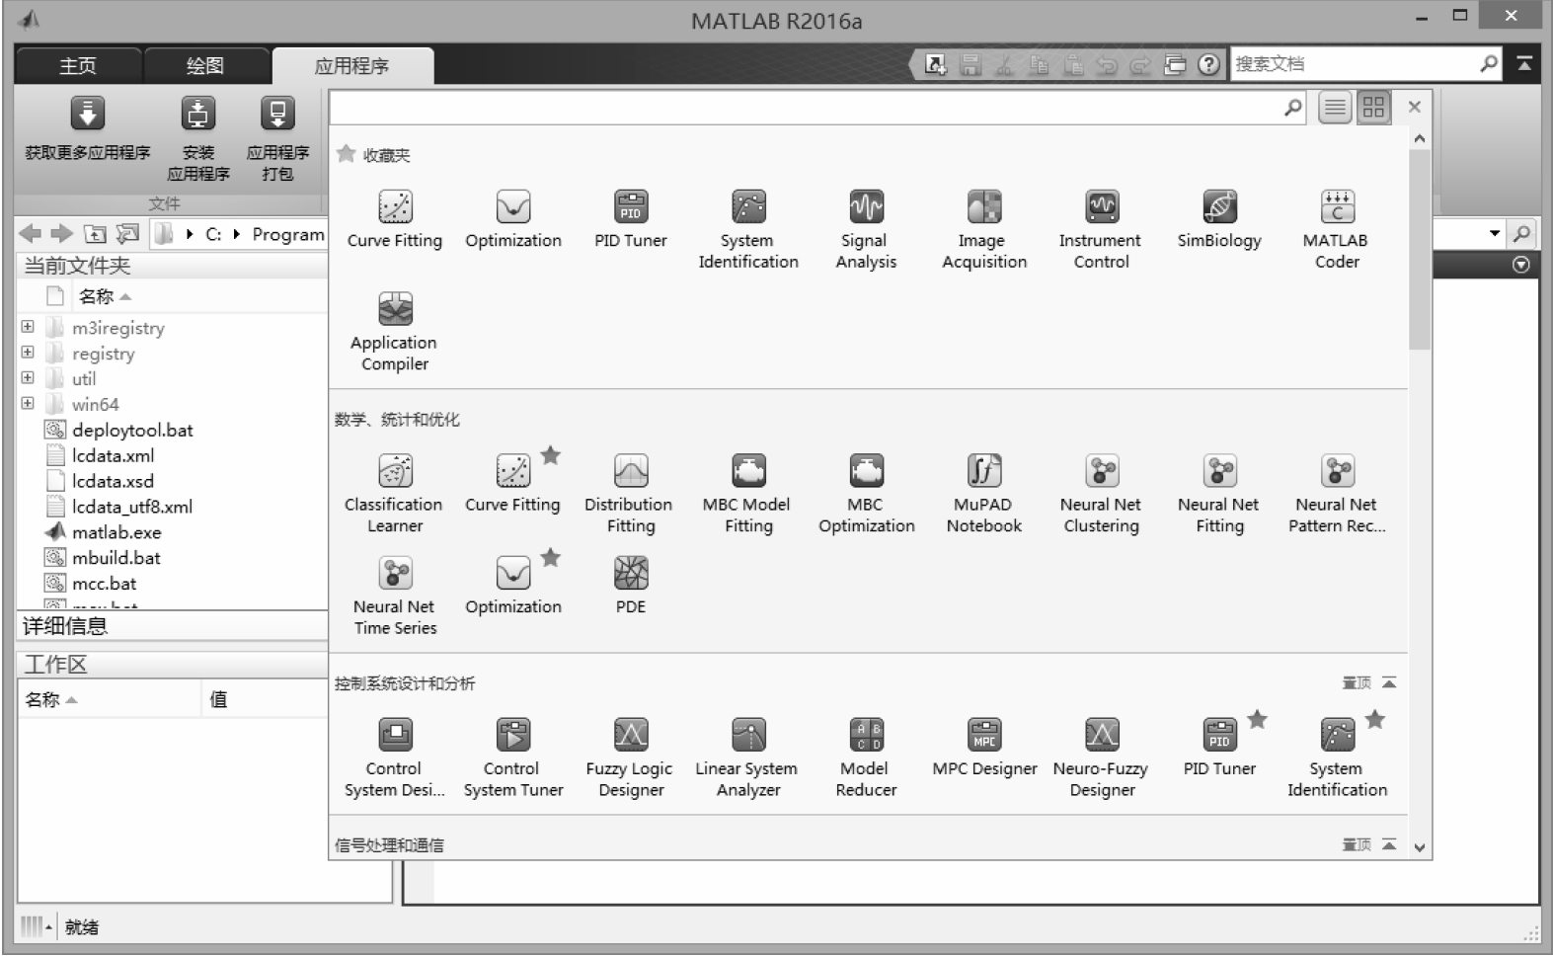Launch the Signal Analysis app
Viewport: 1553px width, 956px height.
click(x=866, y=229)
